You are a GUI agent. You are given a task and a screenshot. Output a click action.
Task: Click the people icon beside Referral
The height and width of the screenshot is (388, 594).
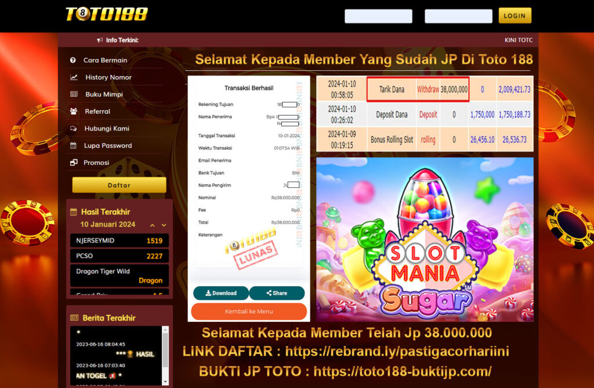click(74, 111)
